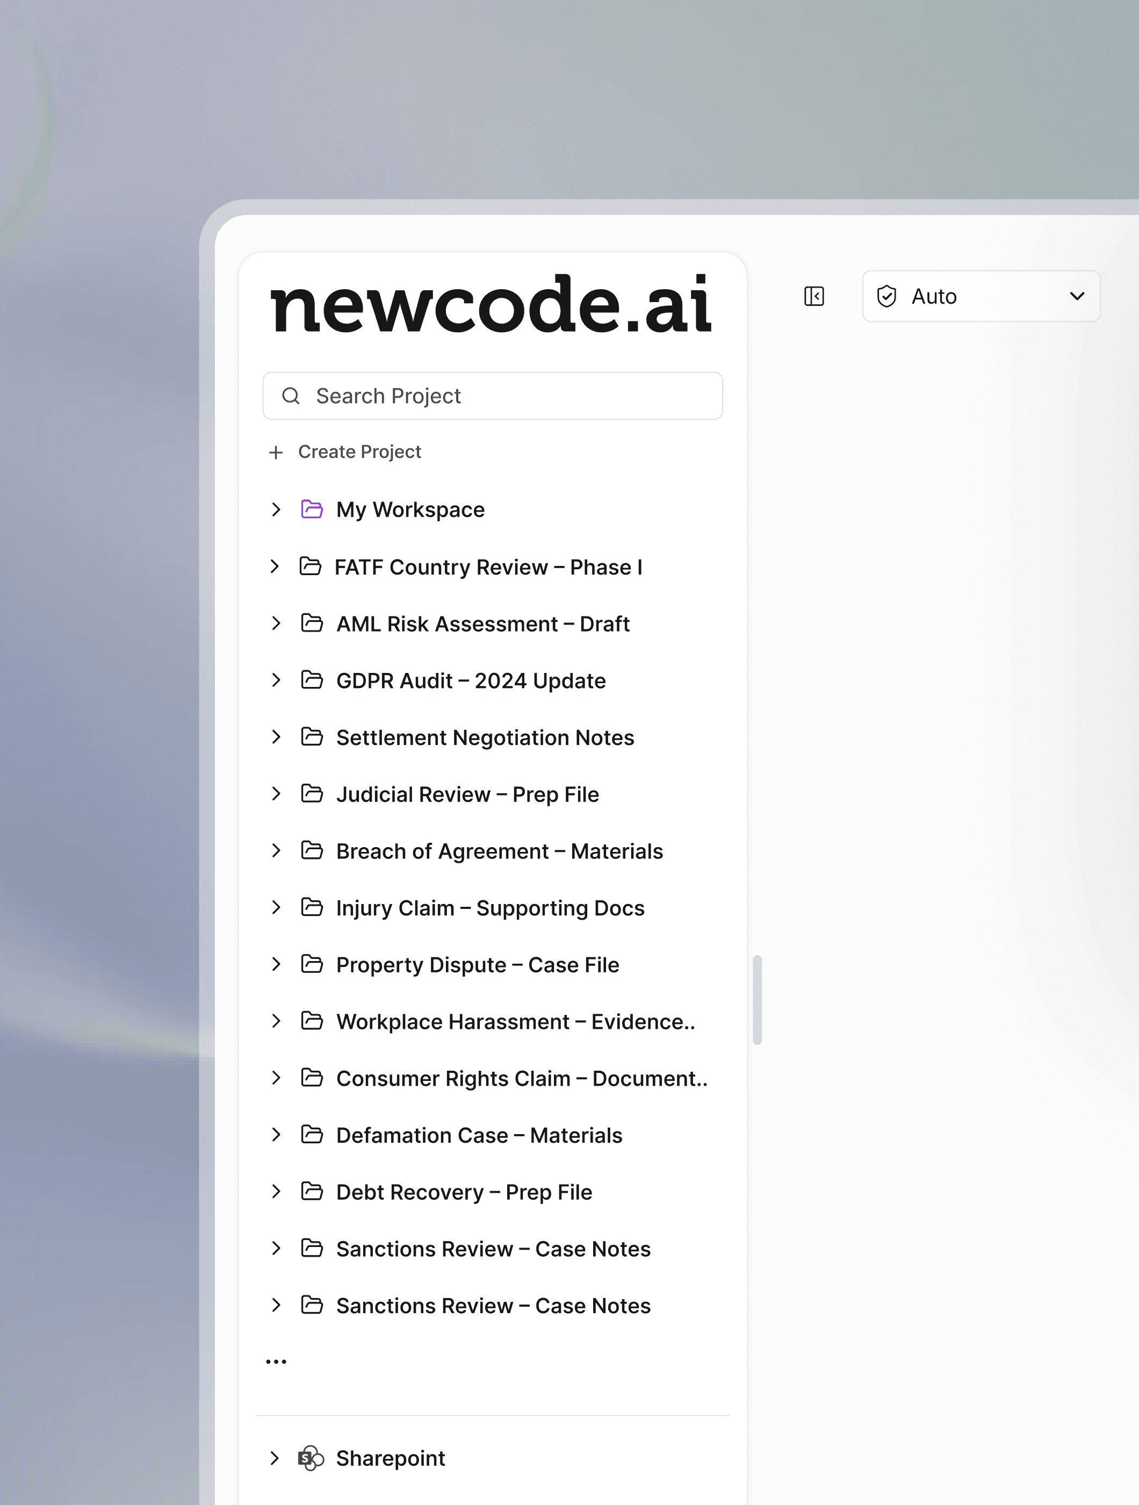
Task: Click the search magnifier icon
Action: tap(291, 396)
